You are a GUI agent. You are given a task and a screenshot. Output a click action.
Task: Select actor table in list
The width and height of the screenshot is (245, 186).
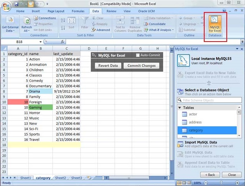pyautogui.click(x=207, y=114)
